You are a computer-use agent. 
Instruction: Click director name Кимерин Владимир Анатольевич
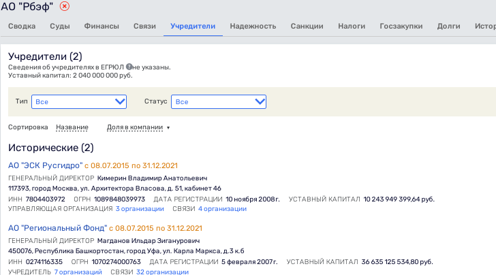pyautogui.click(x=152, y=178)
